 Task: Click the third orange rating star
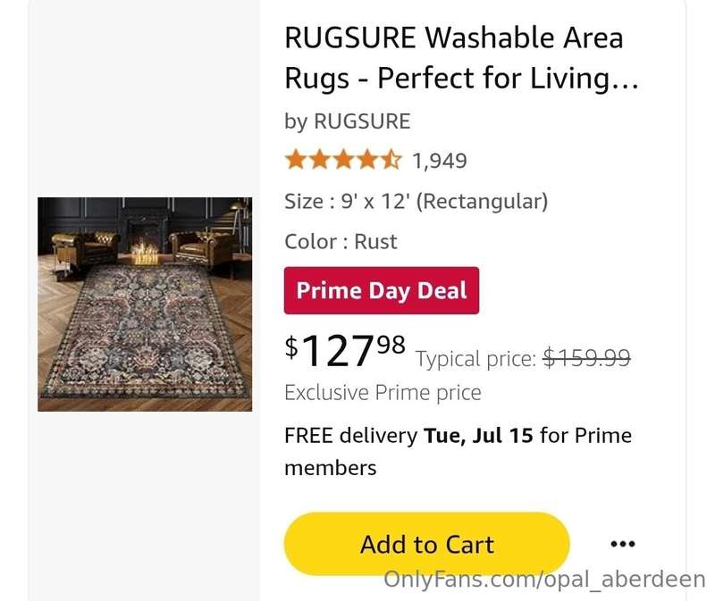[344, 160]
